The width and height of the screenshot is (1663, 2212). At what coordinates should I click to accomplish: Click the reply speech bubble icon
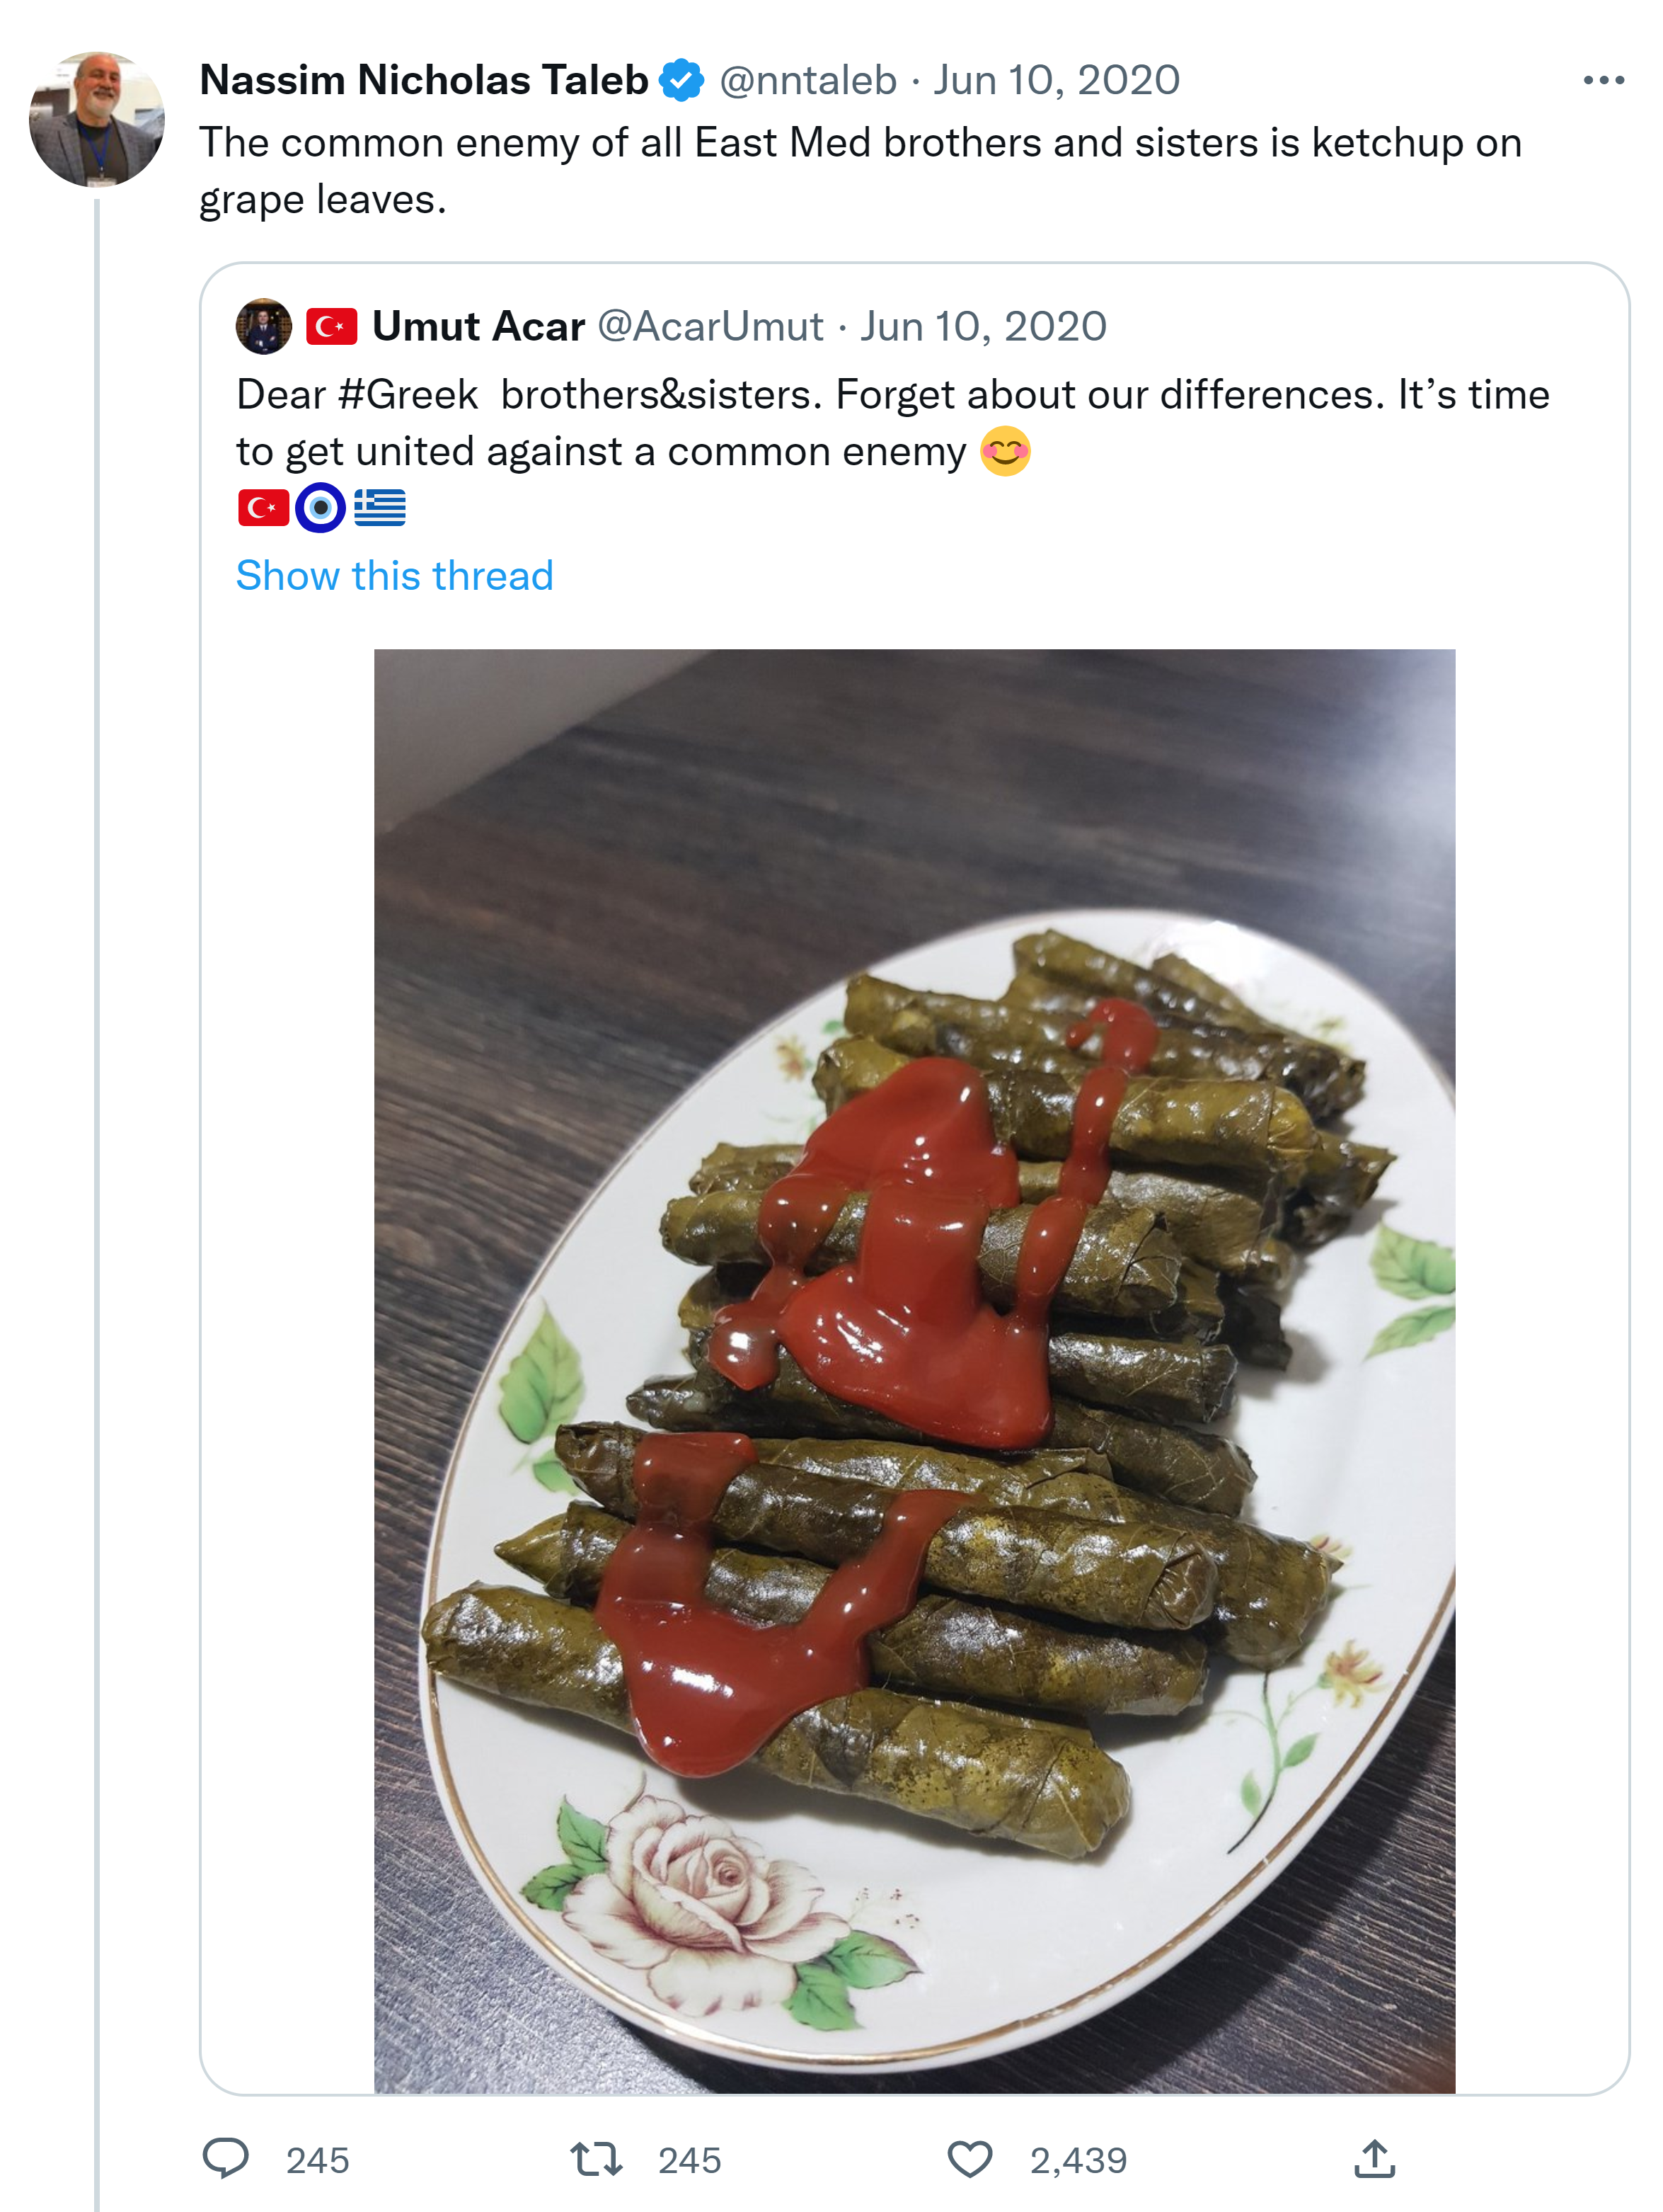click(x=226, y=2158)
